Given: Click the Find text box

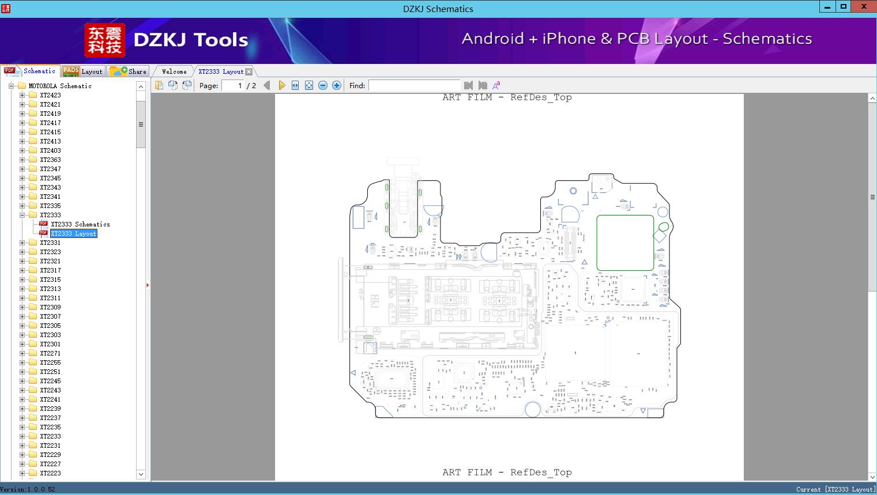Looking at the screenshot, I should (x=414, y=85).
